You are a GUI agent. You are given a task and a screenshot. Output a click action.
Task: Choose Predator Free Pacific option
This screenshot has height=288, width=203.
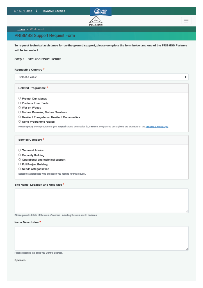point(19,103)
